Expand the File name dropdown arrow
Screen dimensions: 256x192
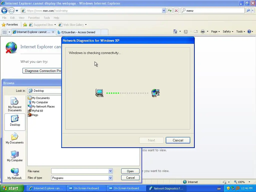(110, 171)
